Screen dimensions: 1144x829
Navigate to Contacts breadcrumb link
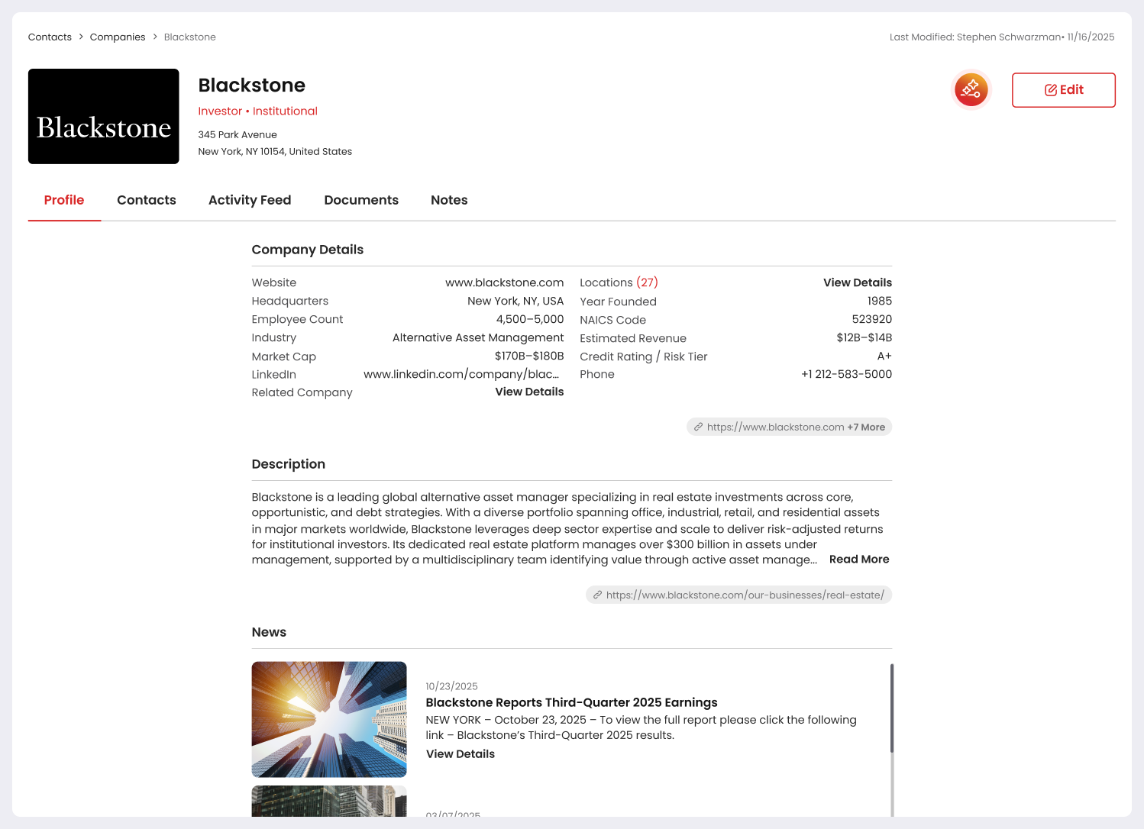(50, 37)
